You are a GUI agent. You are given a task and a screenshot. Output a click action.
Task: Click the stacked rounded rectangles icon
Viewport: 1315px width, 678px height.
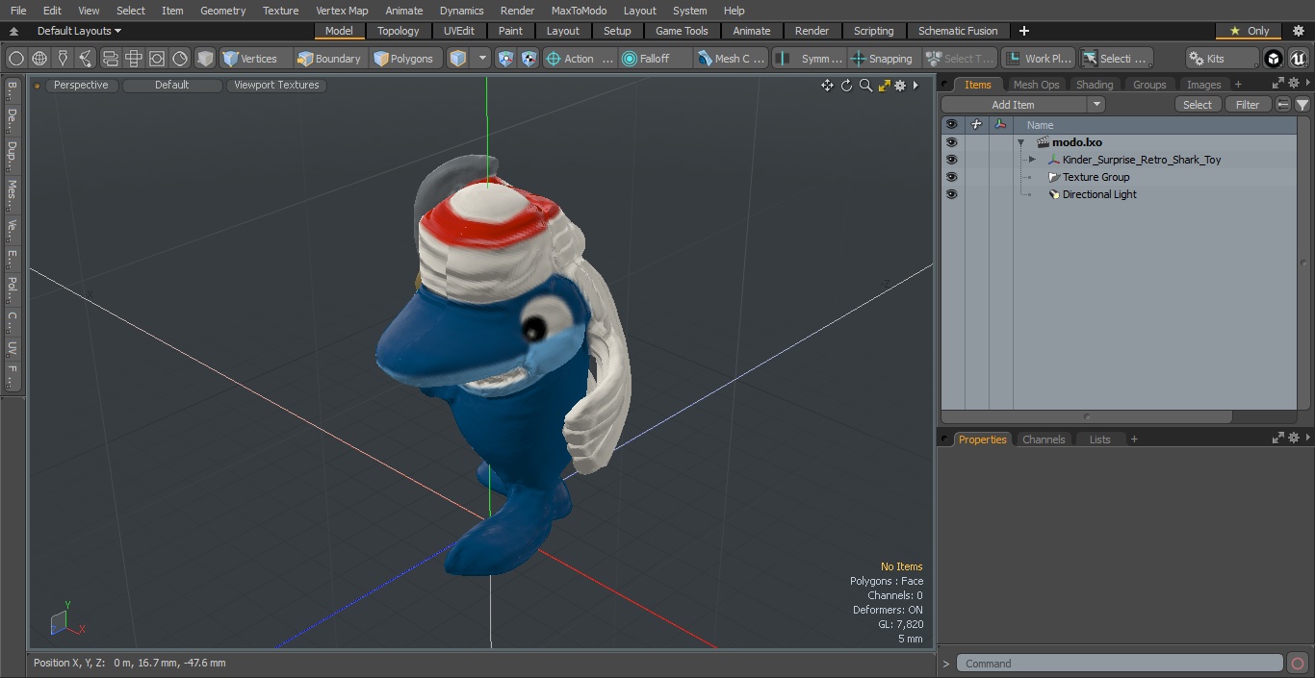pos(111,59)
